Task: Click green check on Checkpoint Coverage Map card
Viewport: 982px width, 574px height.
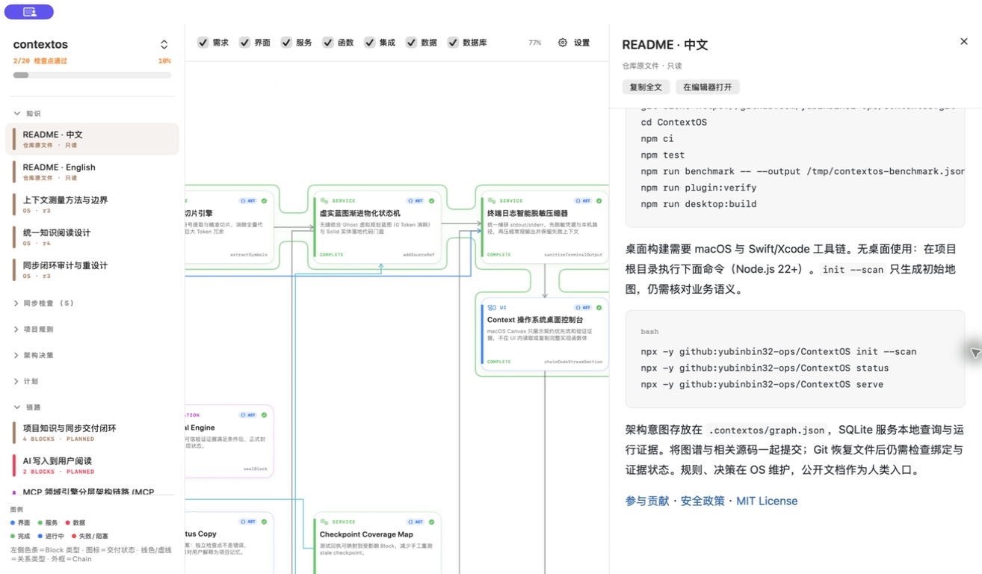Action: 432,522
